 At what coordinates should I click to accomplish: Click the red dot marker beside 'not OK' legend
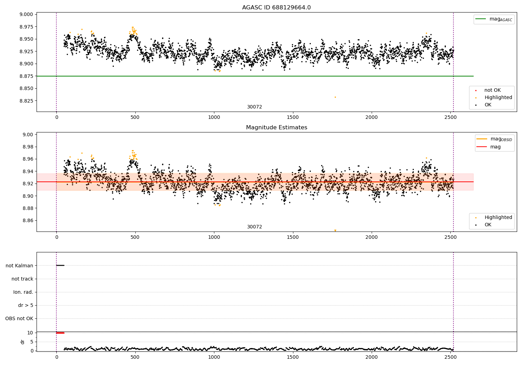tap(476, 91)
